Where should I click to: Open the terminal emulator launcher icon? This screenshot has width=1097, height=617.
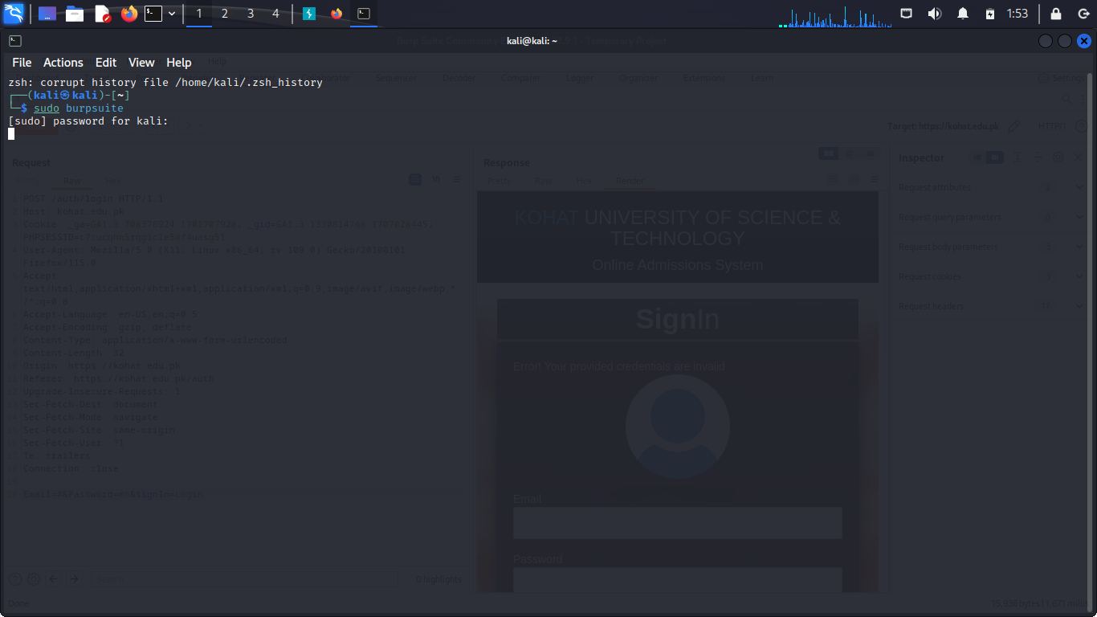(x=153, y=14)
